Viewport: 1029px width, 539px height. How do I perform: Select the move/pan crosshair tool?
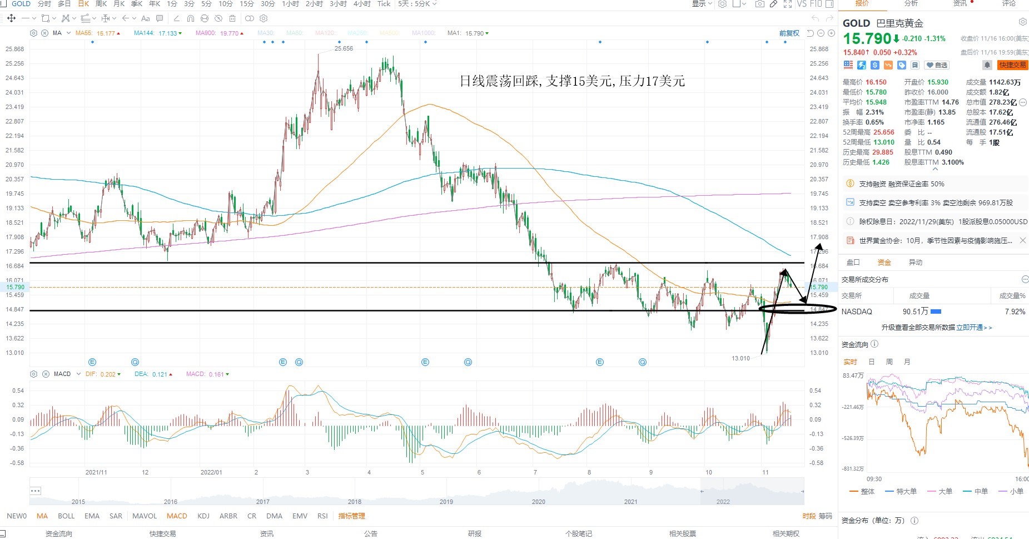click(11, 18)
